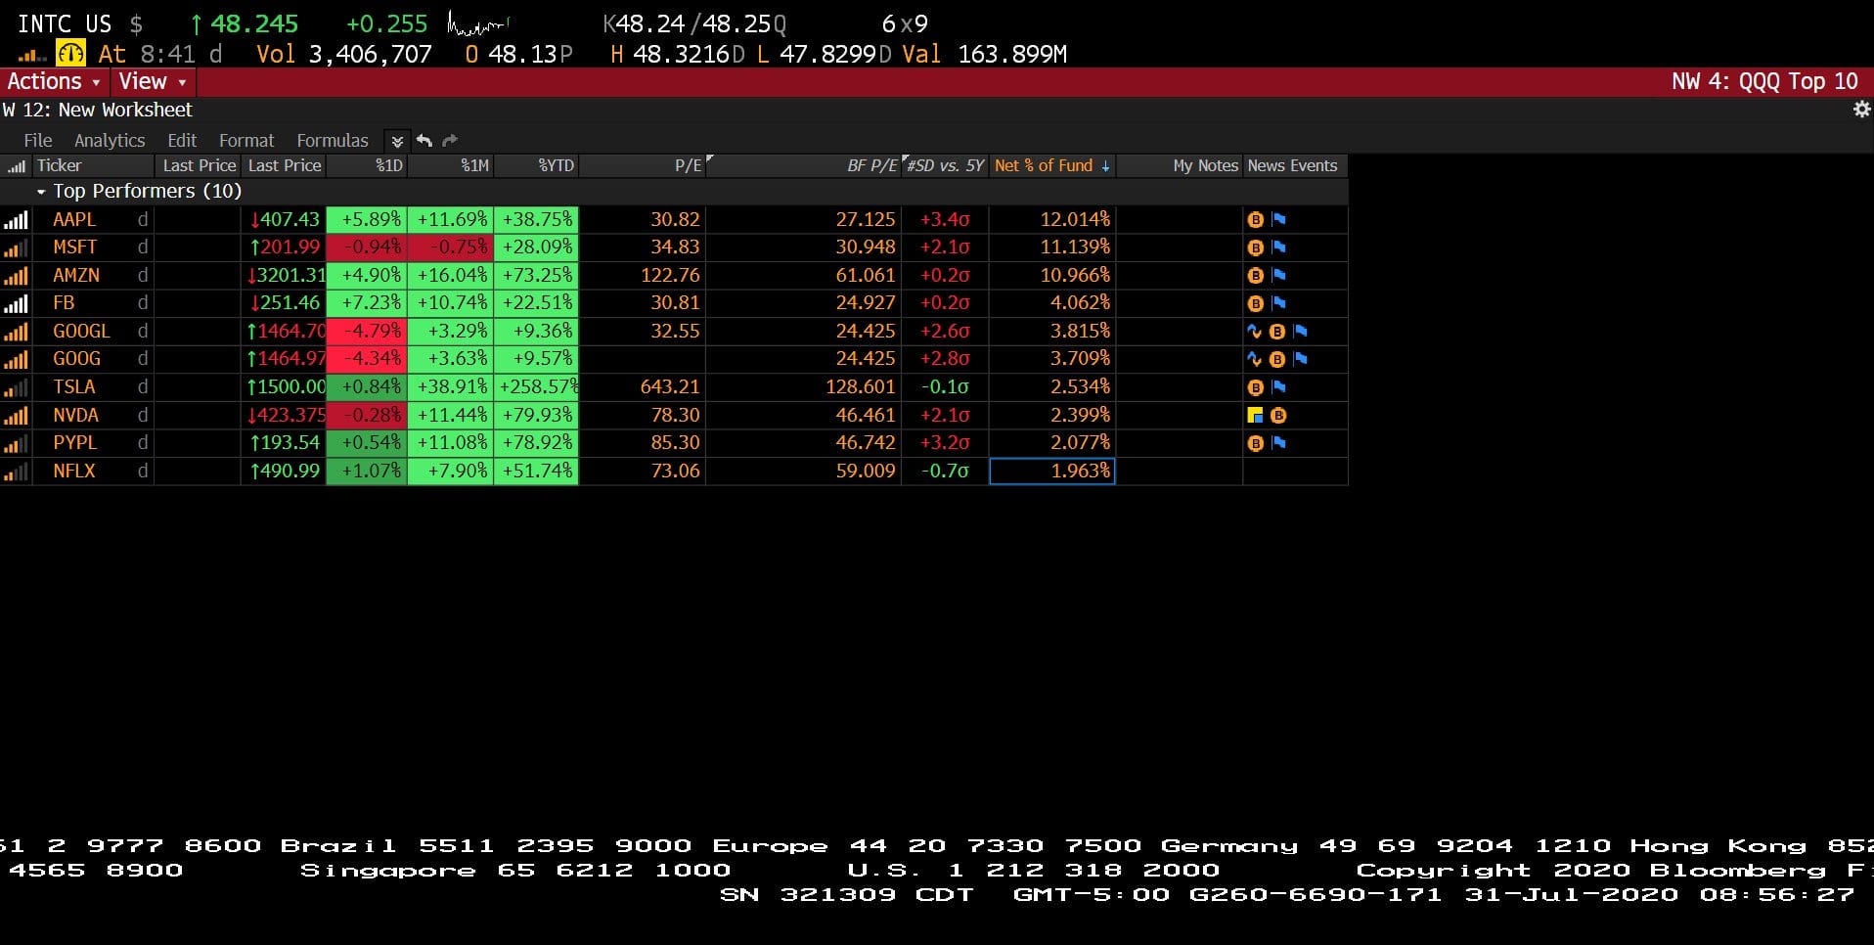Open the settings gear icon
Image resolution: width=1874 pixels, height=945 pixels.
pyautogui.click(x=1861, y=110)
